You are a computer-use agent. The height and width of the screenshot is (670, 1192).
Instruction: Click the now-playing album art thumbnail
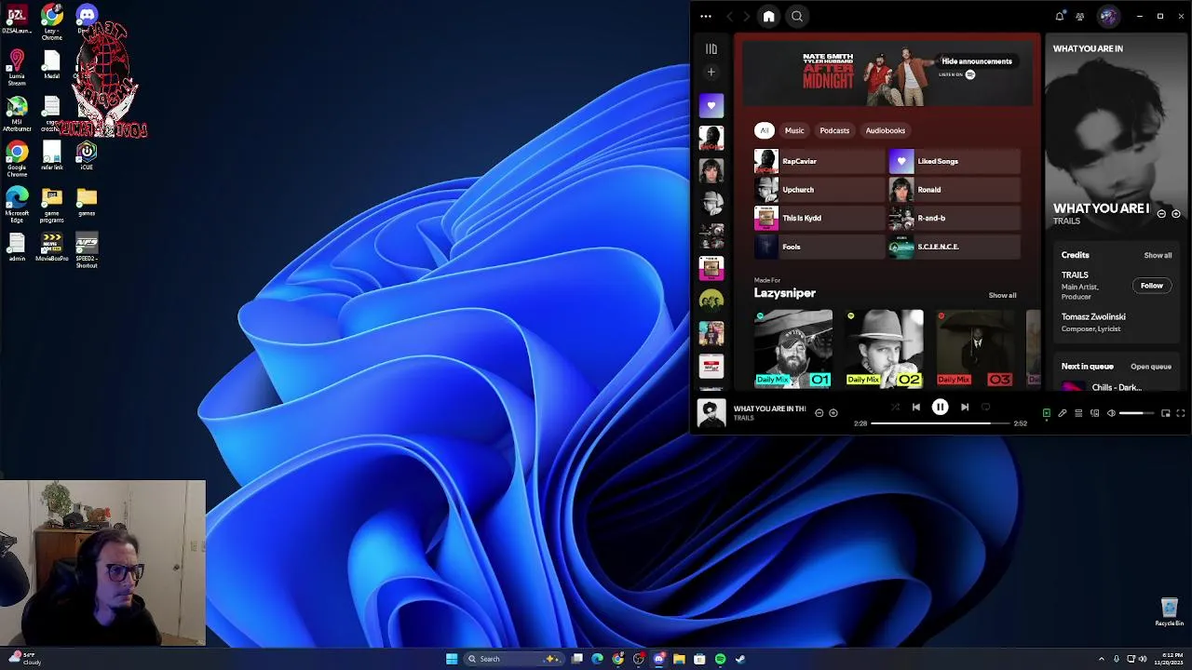tap(711, 413)
